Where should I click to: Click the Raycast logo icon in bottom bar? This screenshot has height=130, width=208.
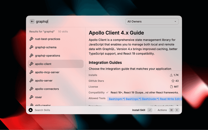pyautogui.click(x=31, y=110)
